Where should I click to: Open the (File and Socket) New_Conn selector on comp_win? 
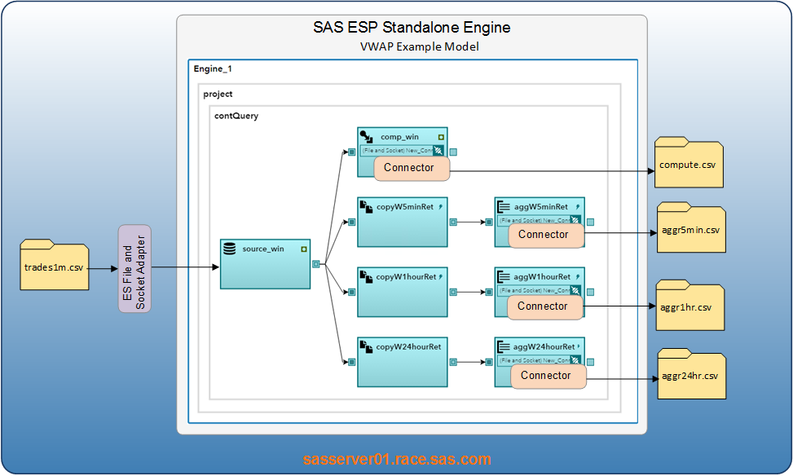398,150
